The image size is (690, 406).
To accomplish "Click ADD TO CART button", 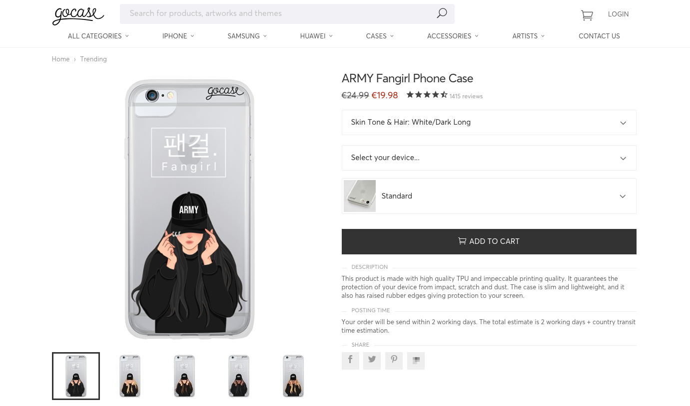I will [x=489, y=241].
